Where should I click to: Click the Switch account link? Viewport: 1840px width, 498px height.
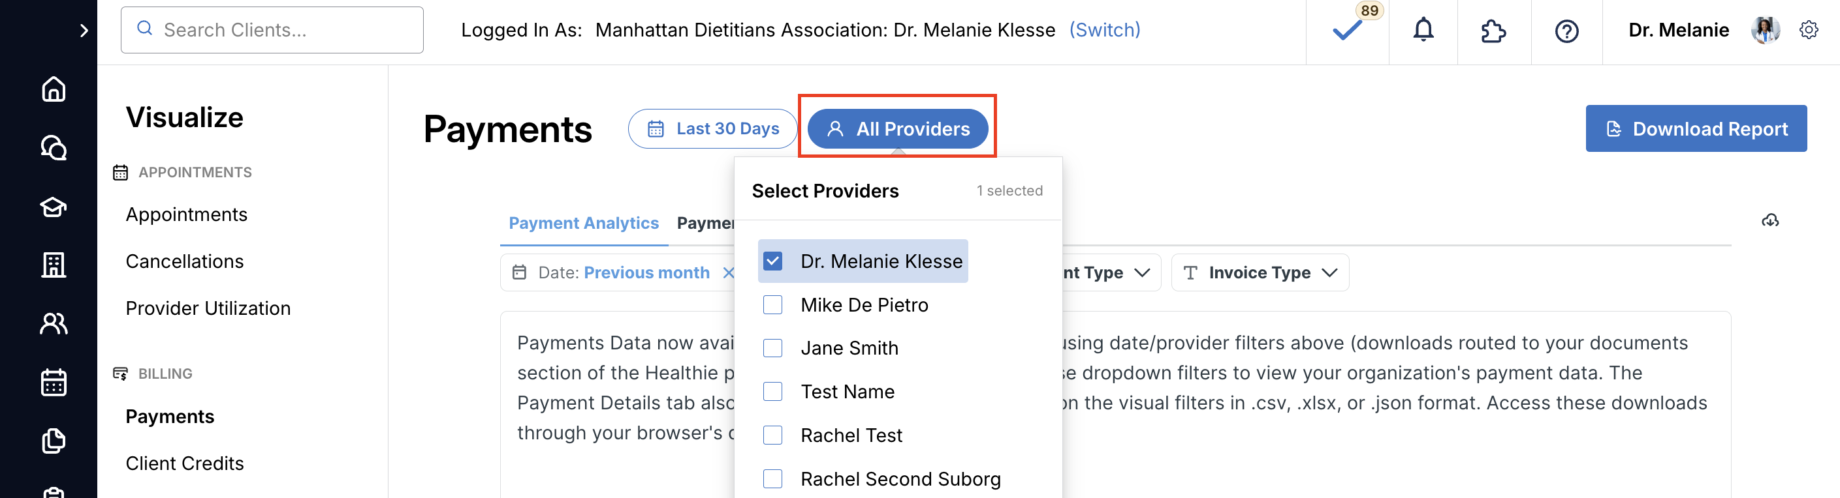(1104, 30)
